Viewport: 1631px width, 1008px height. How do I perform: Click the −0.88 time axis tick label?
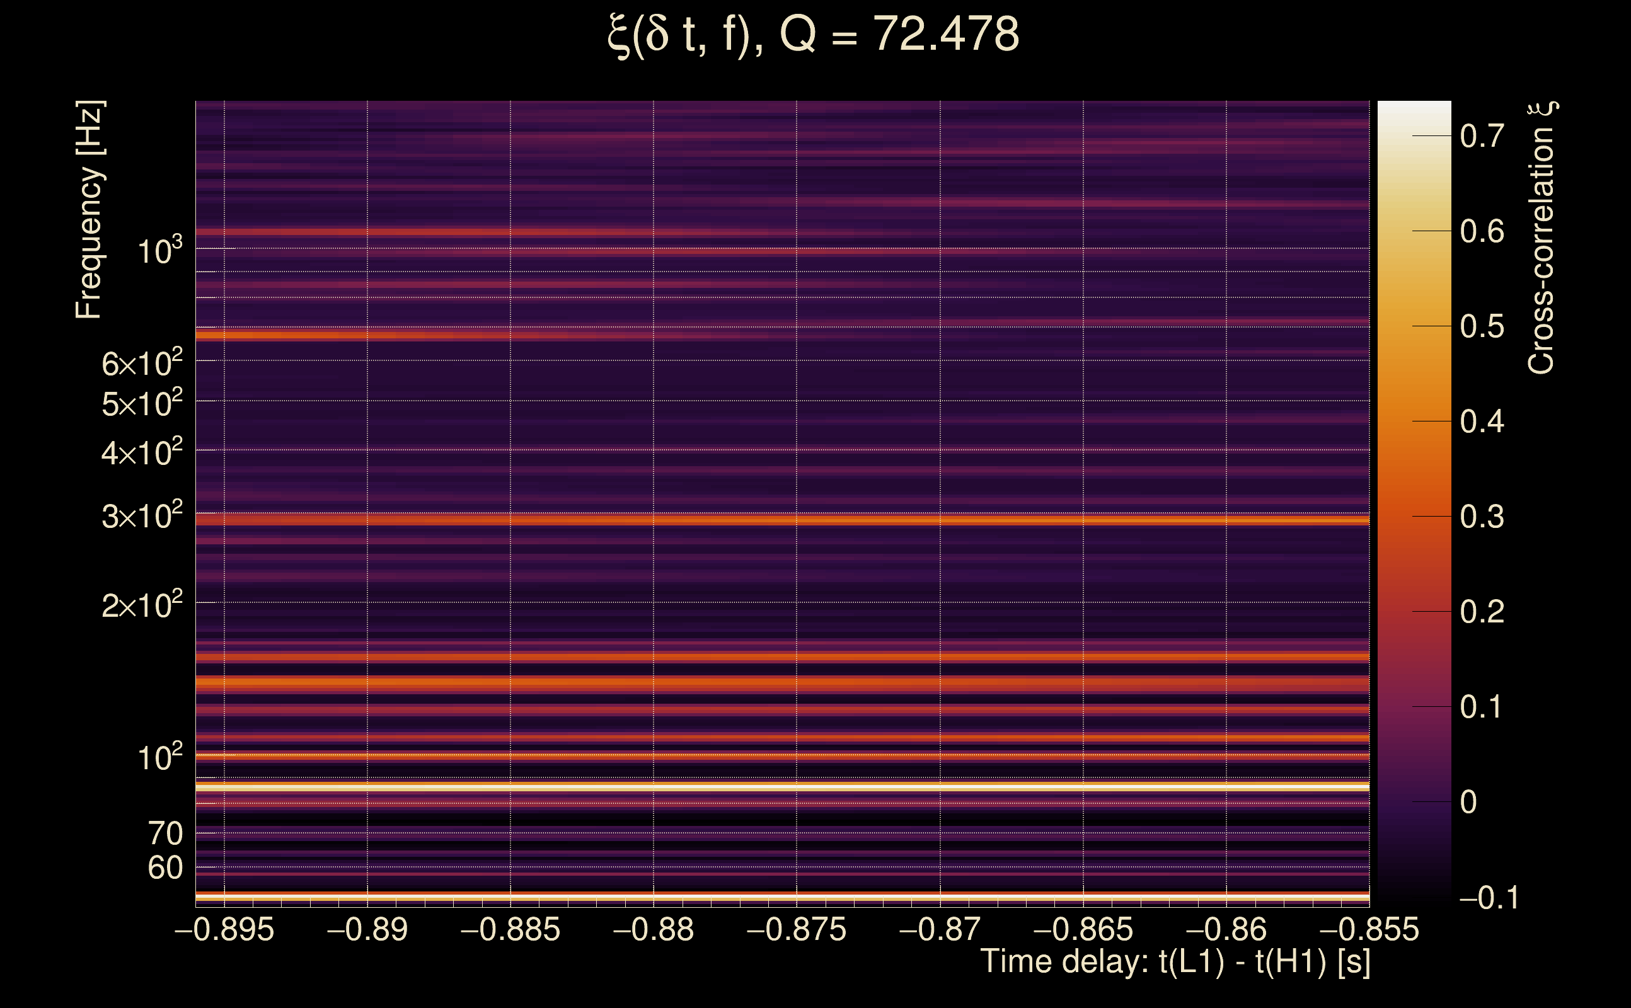(654, 929)
